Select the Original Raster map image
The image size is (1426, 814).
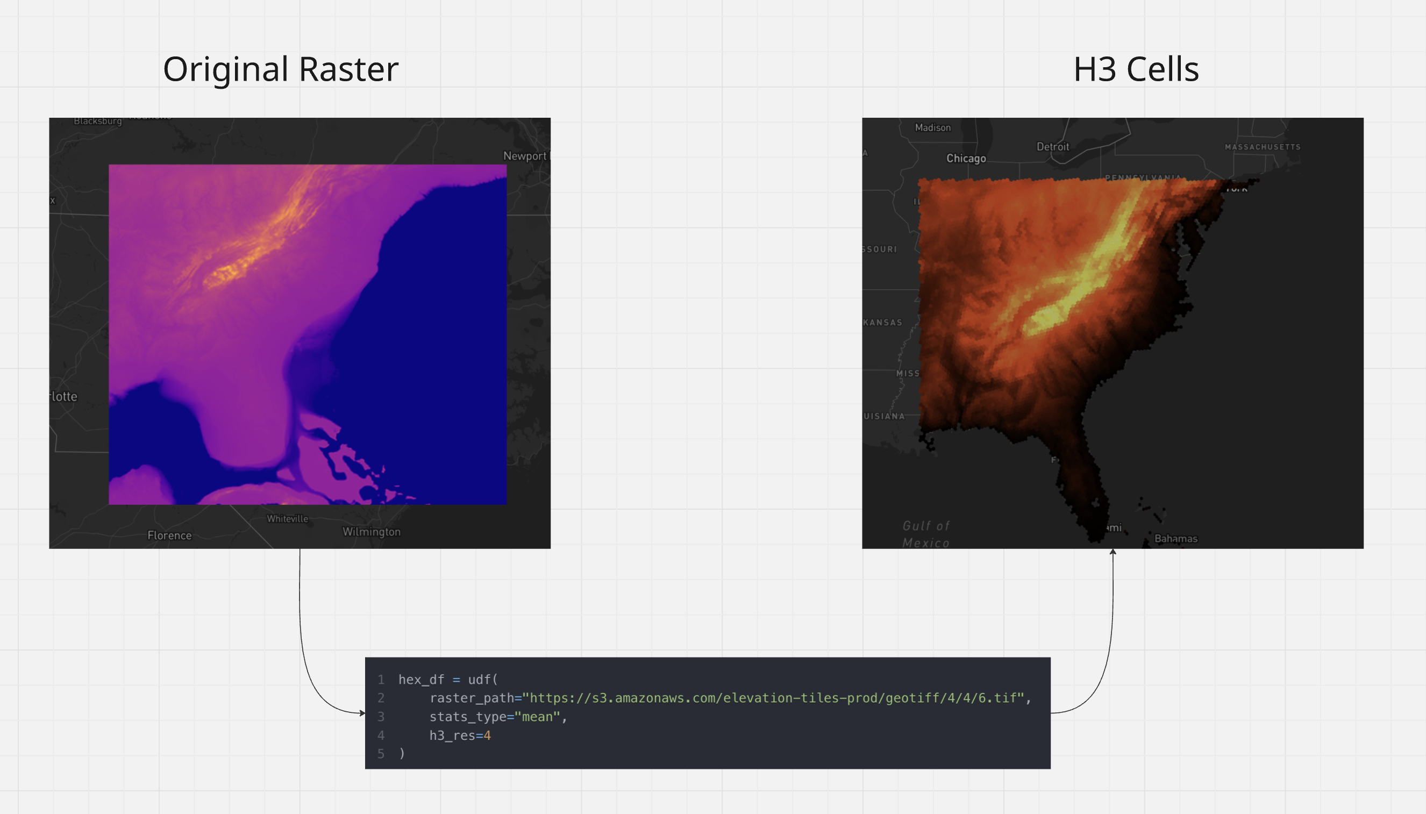(x=300, y=333)
